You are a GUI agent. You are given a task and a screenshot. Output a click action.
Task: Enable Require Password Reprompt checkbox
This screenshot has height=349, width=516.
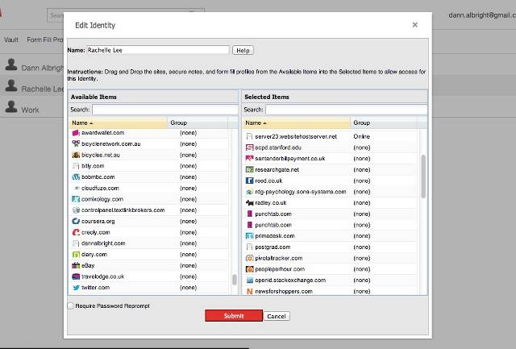(71, 306)
